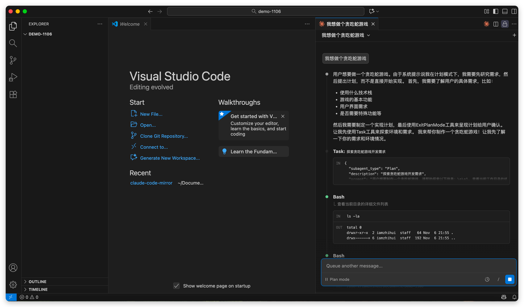Toggle Plan mode in chat input

pyautogui.click(x=337, y=280)
